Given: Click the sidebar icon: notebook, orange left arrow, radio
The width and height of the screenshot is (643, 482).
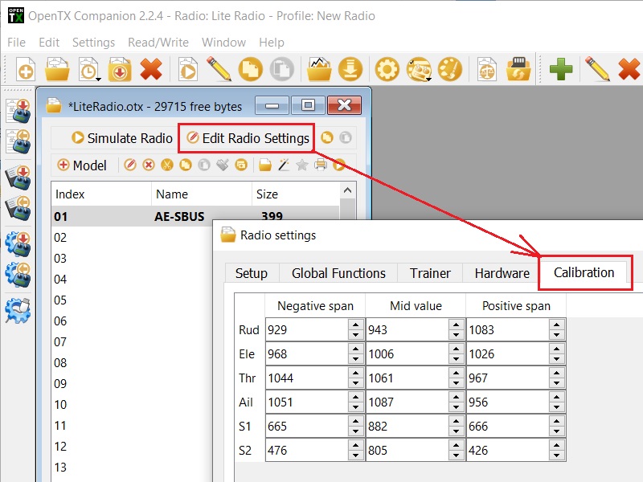Looking at the screenshot, I should [x=18, y=208].
